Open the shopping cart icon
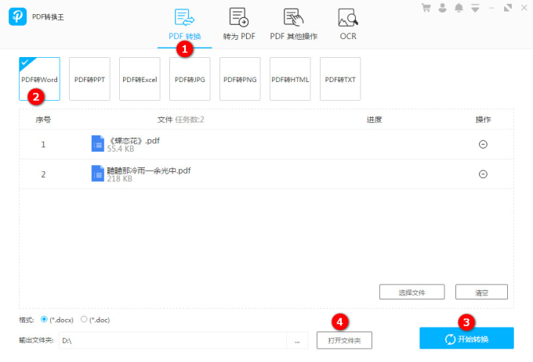533x362 pixels. 426,8
